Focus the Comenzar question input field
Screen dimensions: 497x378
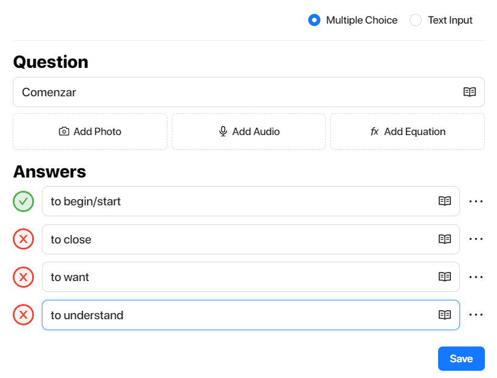click(x=249, y=92)
